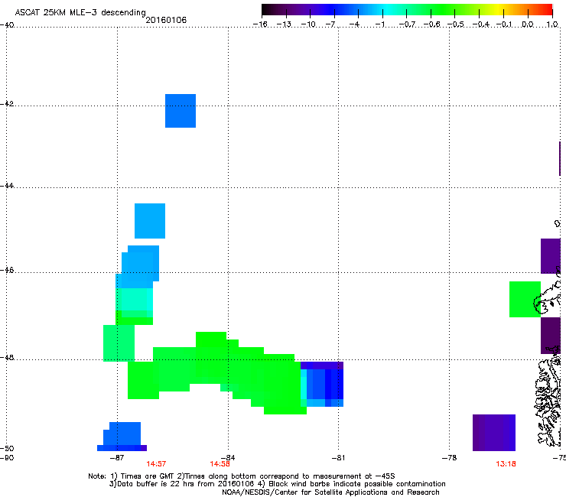Click the blue-purple data block near longitude -81
566x497 pixels.
coord(322,384)
